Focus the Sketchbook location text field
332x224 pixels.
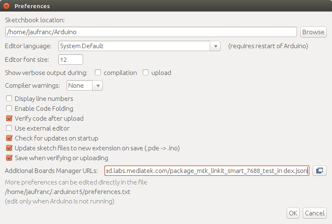pos(151,32)
